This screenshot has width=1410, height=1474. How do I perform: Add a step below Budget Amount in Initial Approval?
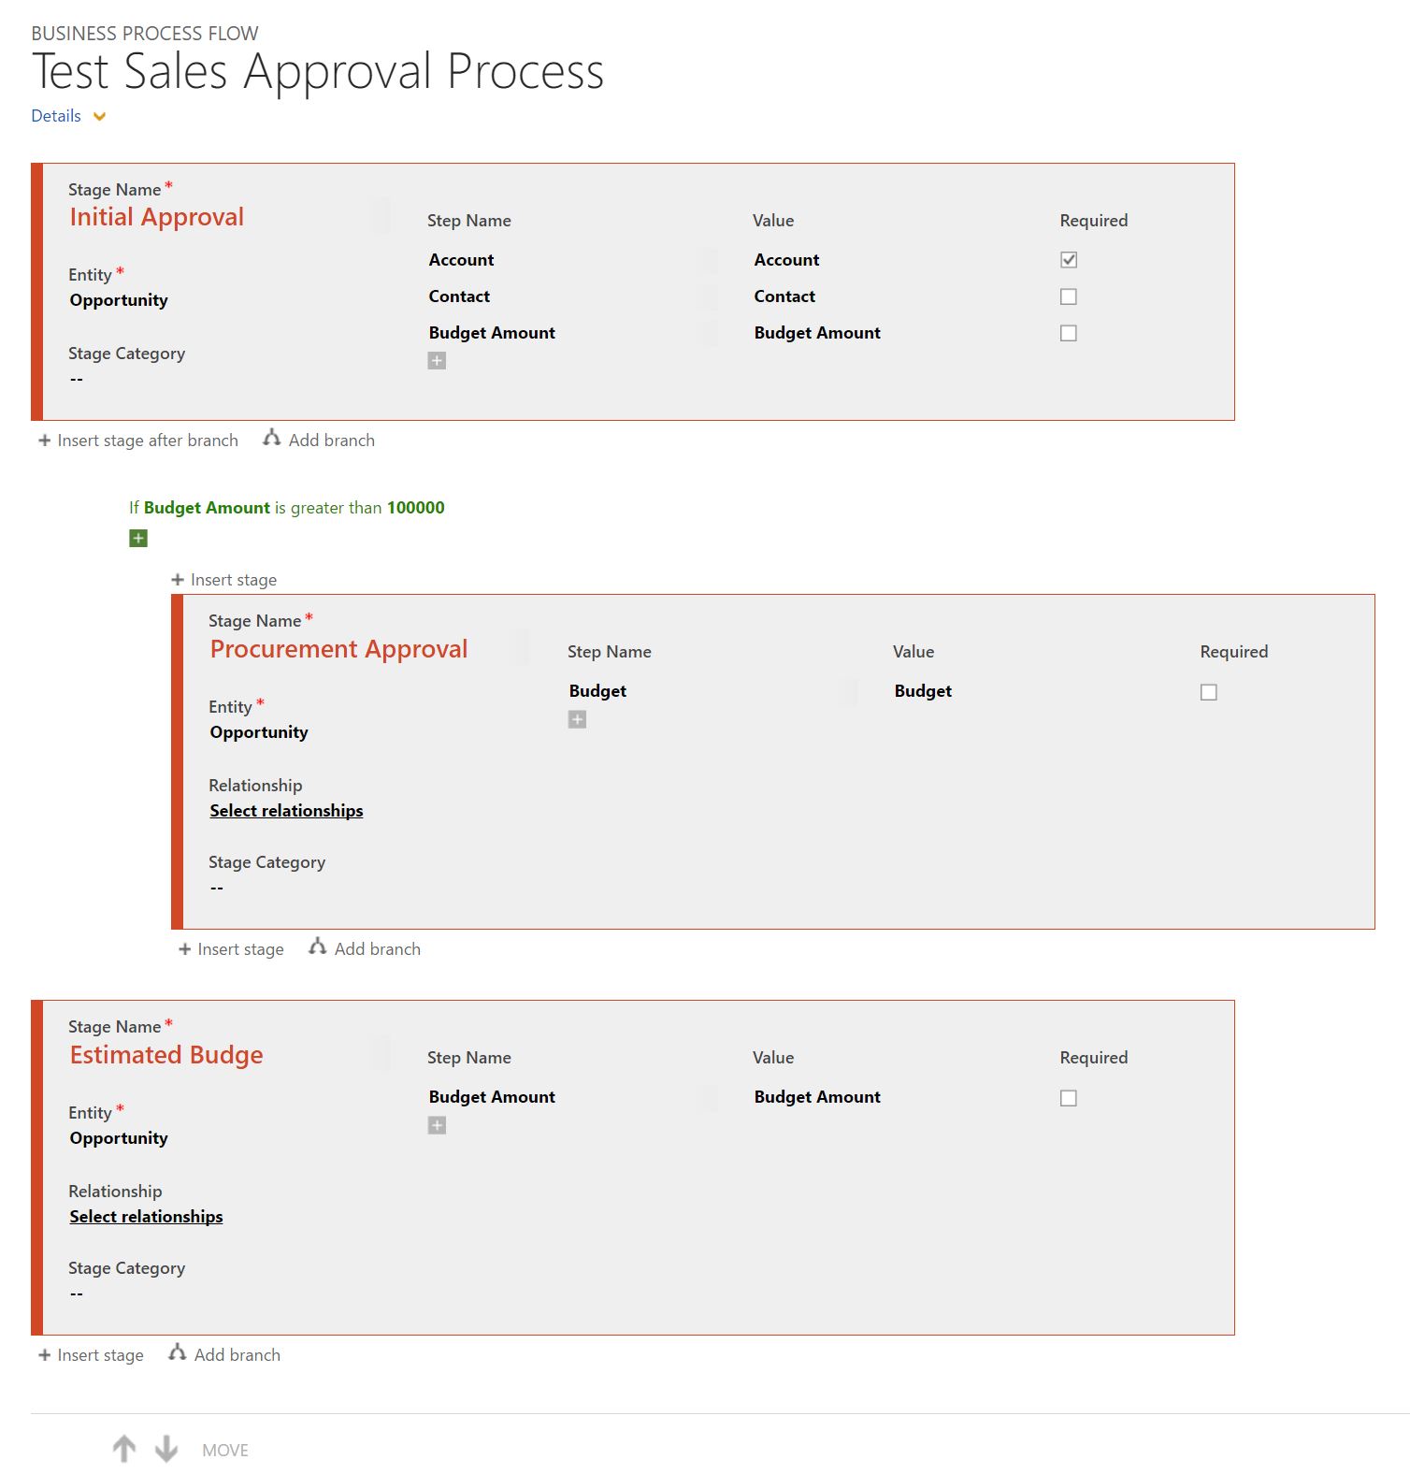pyautogui.click(x=437, y=361)
